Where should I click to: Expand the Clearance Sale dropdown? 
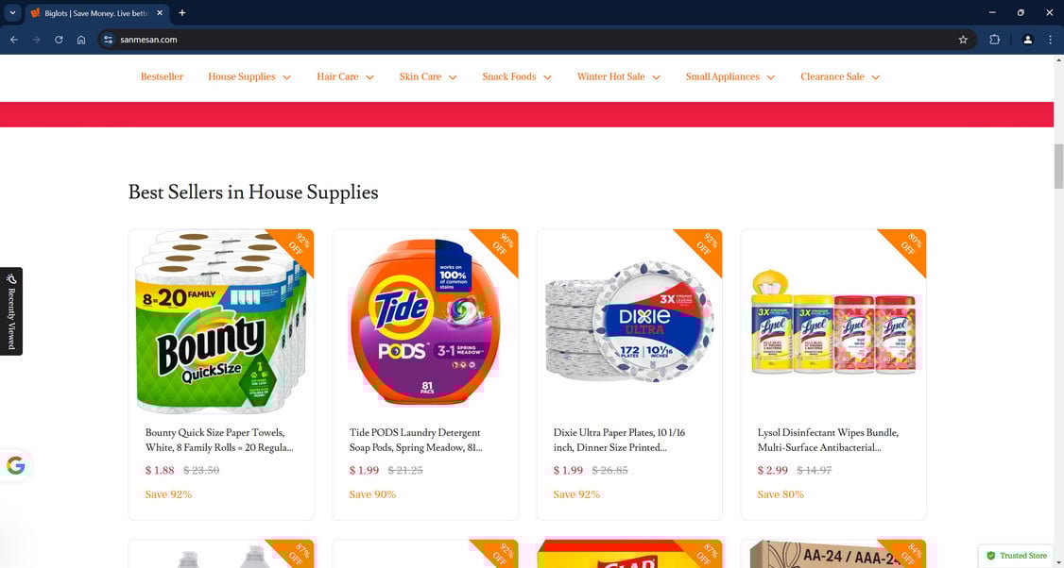(x=839, y=76)
